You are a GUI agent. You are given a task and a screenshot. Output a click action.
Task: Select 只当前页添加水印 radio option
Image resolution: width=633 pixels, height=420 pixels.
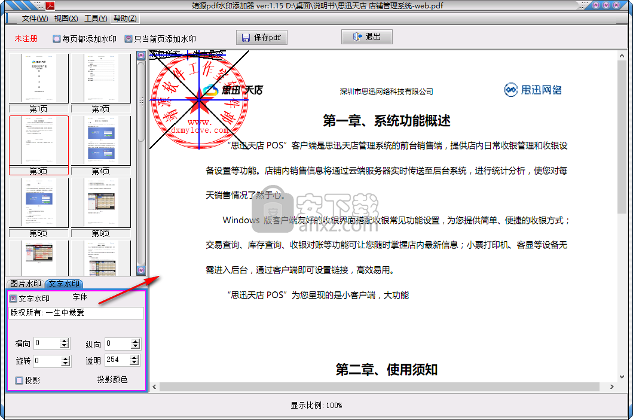[160, 39]
